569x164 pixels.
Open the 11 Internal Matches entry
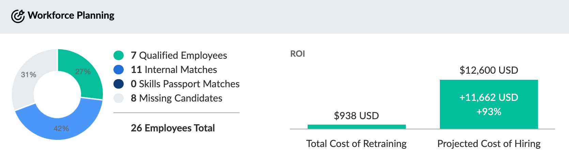pos(174,70)
